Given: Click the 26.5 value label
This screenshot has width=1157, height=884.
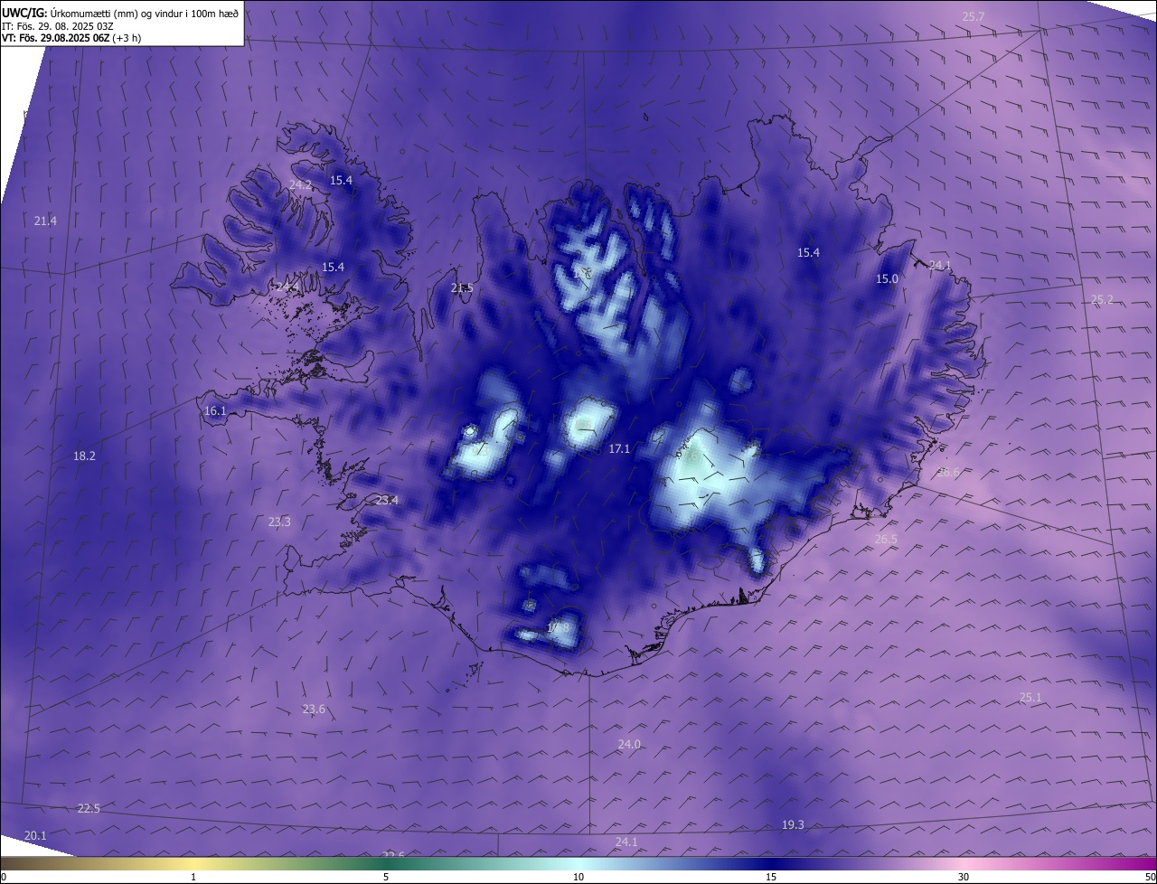Looking at the screenshot, I should (x=886, y=540).
